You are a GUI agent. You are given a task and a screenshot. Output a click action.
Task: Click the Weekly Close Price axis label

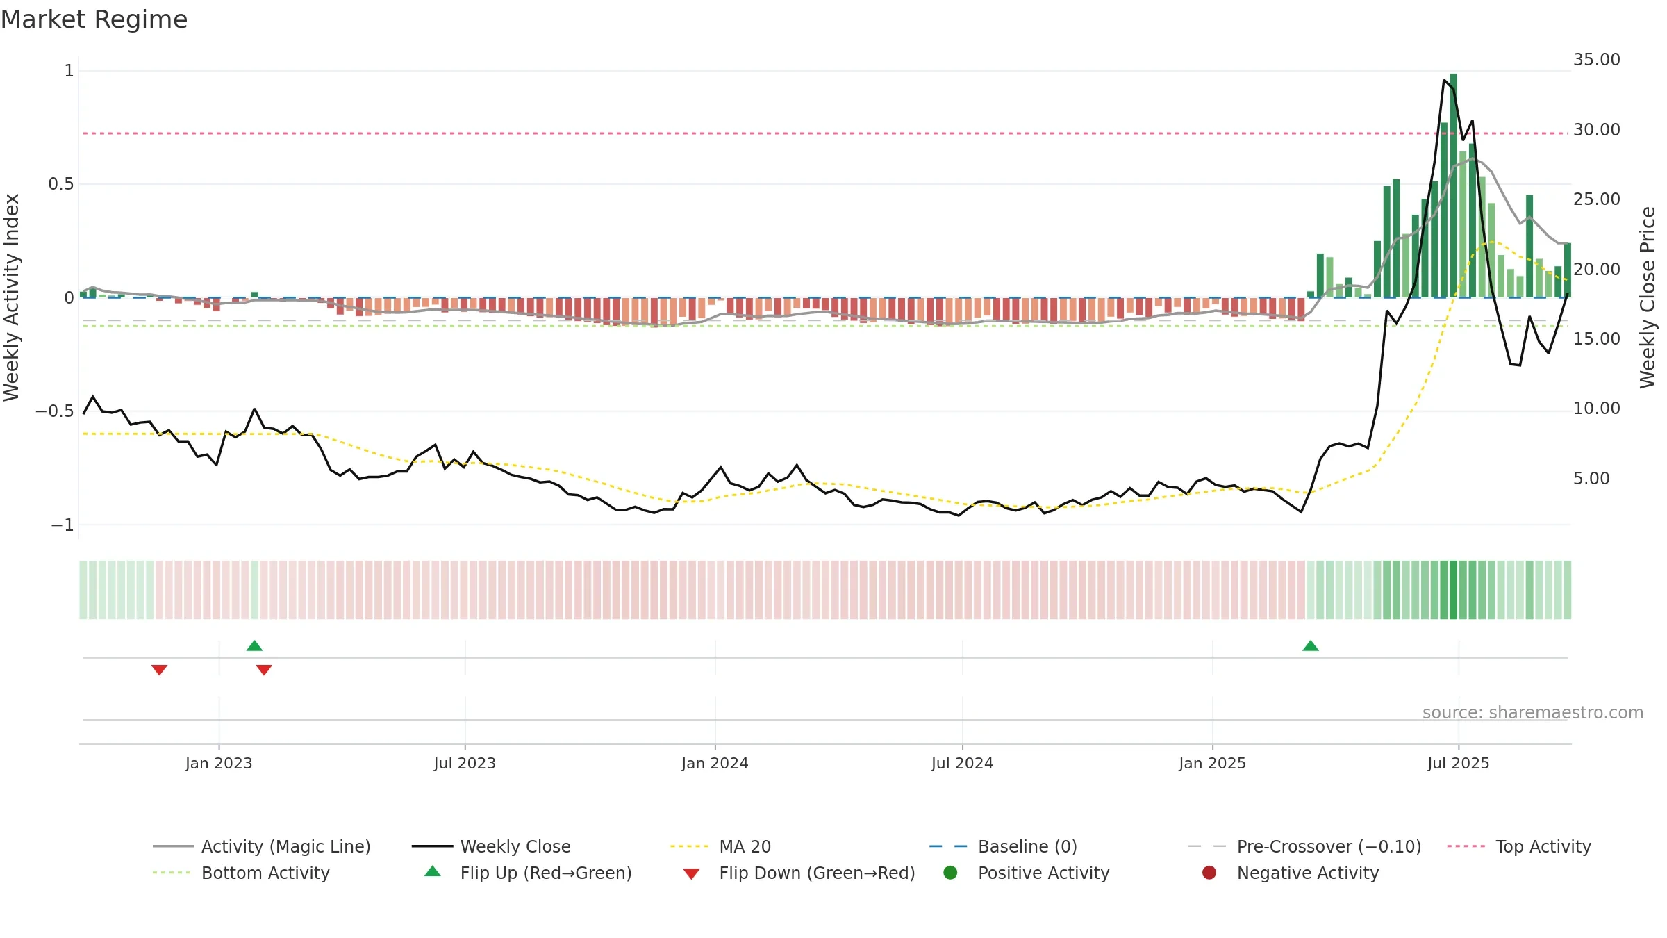tap(1648, 297)
